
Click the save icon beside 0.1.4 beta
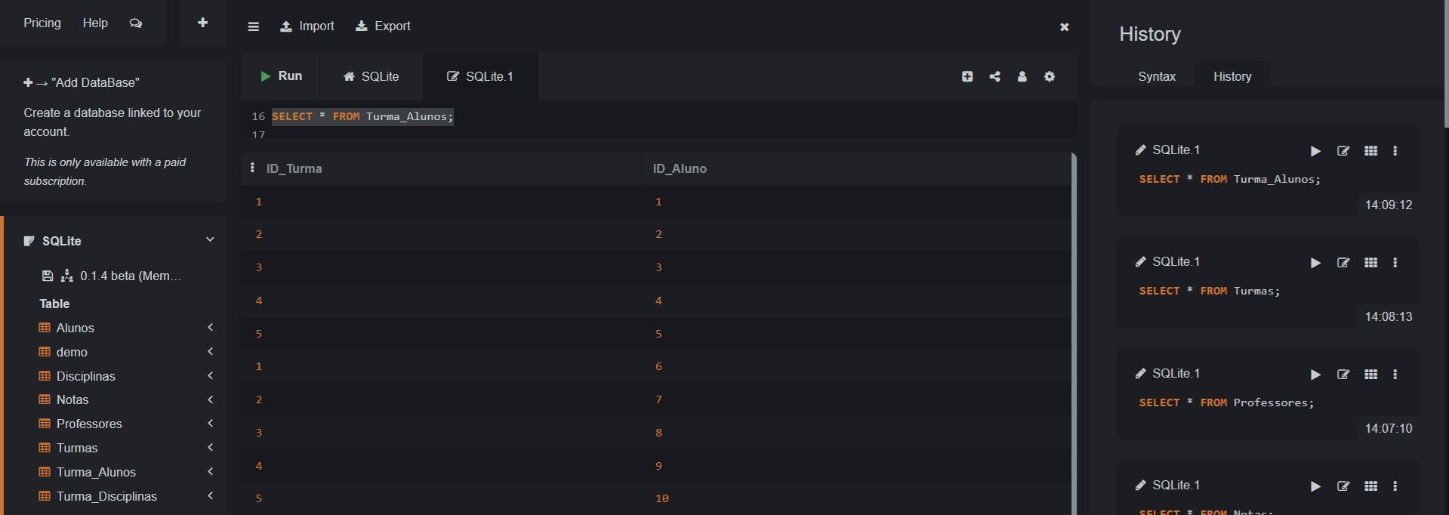[47, 276]
